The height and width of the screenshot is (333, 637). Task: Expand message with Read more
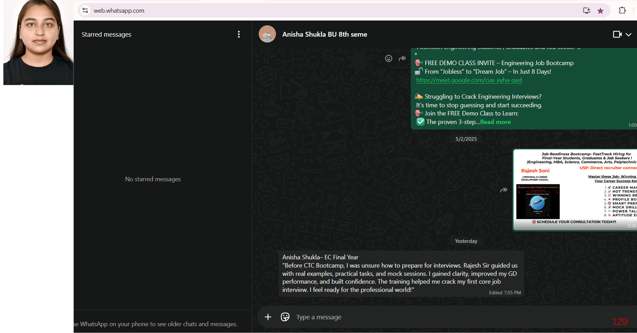pos(495,122)
